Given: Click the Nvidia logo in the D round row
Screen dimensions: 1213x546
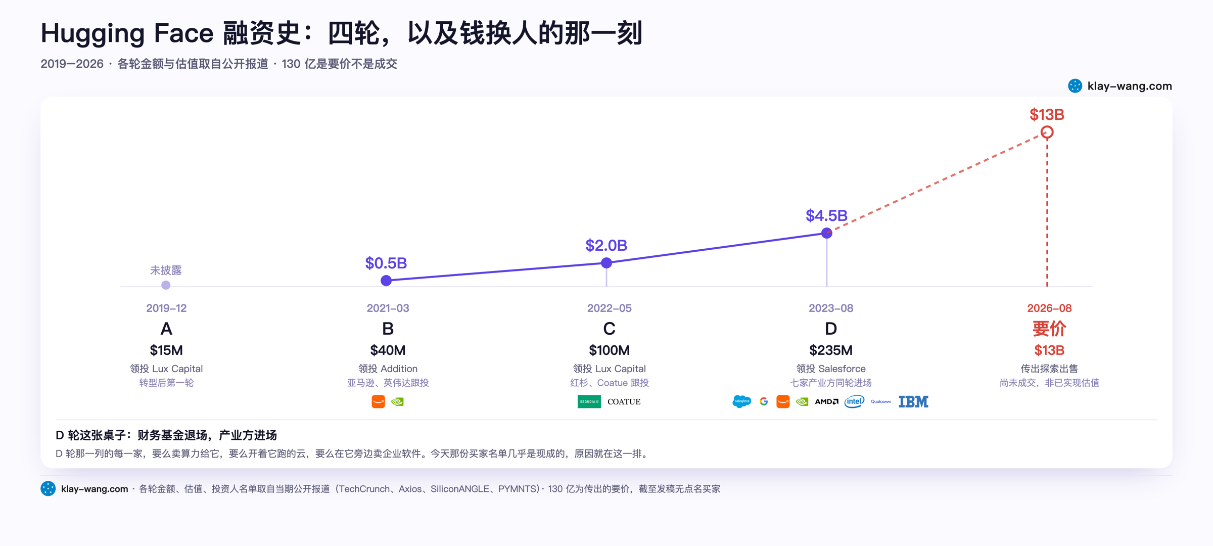Looking at the screenshot, I should click(x=802, y=401).
